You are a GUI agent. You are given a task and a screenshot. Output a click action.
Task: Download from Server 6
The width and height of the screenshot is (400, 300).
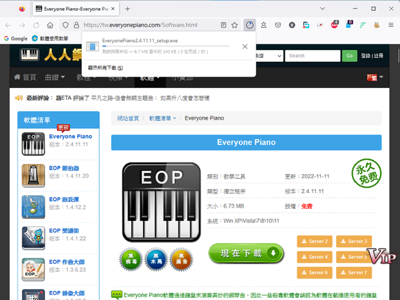(314, 272)
